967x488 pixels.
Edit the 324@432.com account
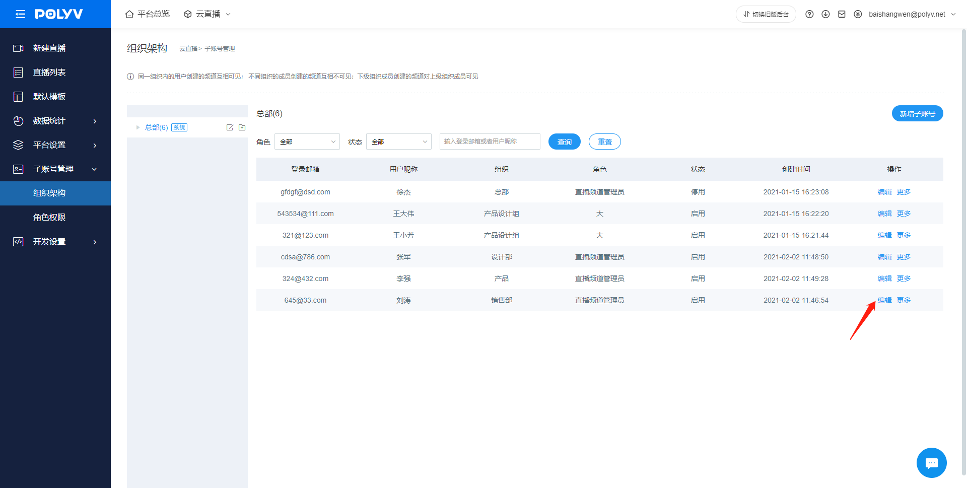coord(884,278)
